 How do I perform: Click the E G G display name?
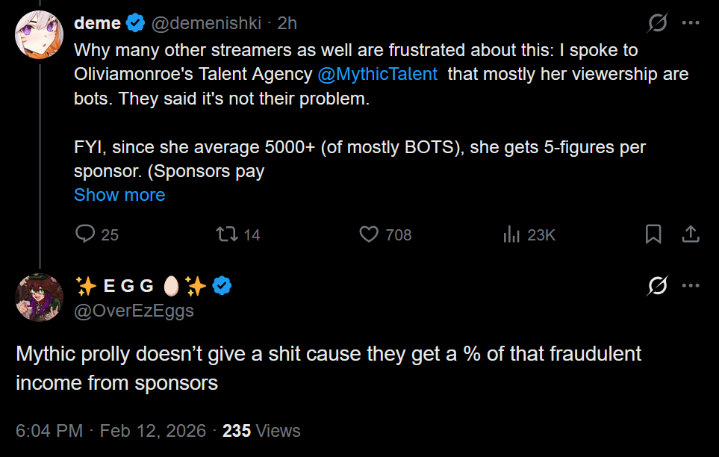[x=128, y=285]
